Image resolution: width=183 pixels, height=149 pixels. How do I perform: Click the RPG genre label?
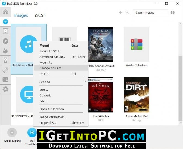coord(101,120)
